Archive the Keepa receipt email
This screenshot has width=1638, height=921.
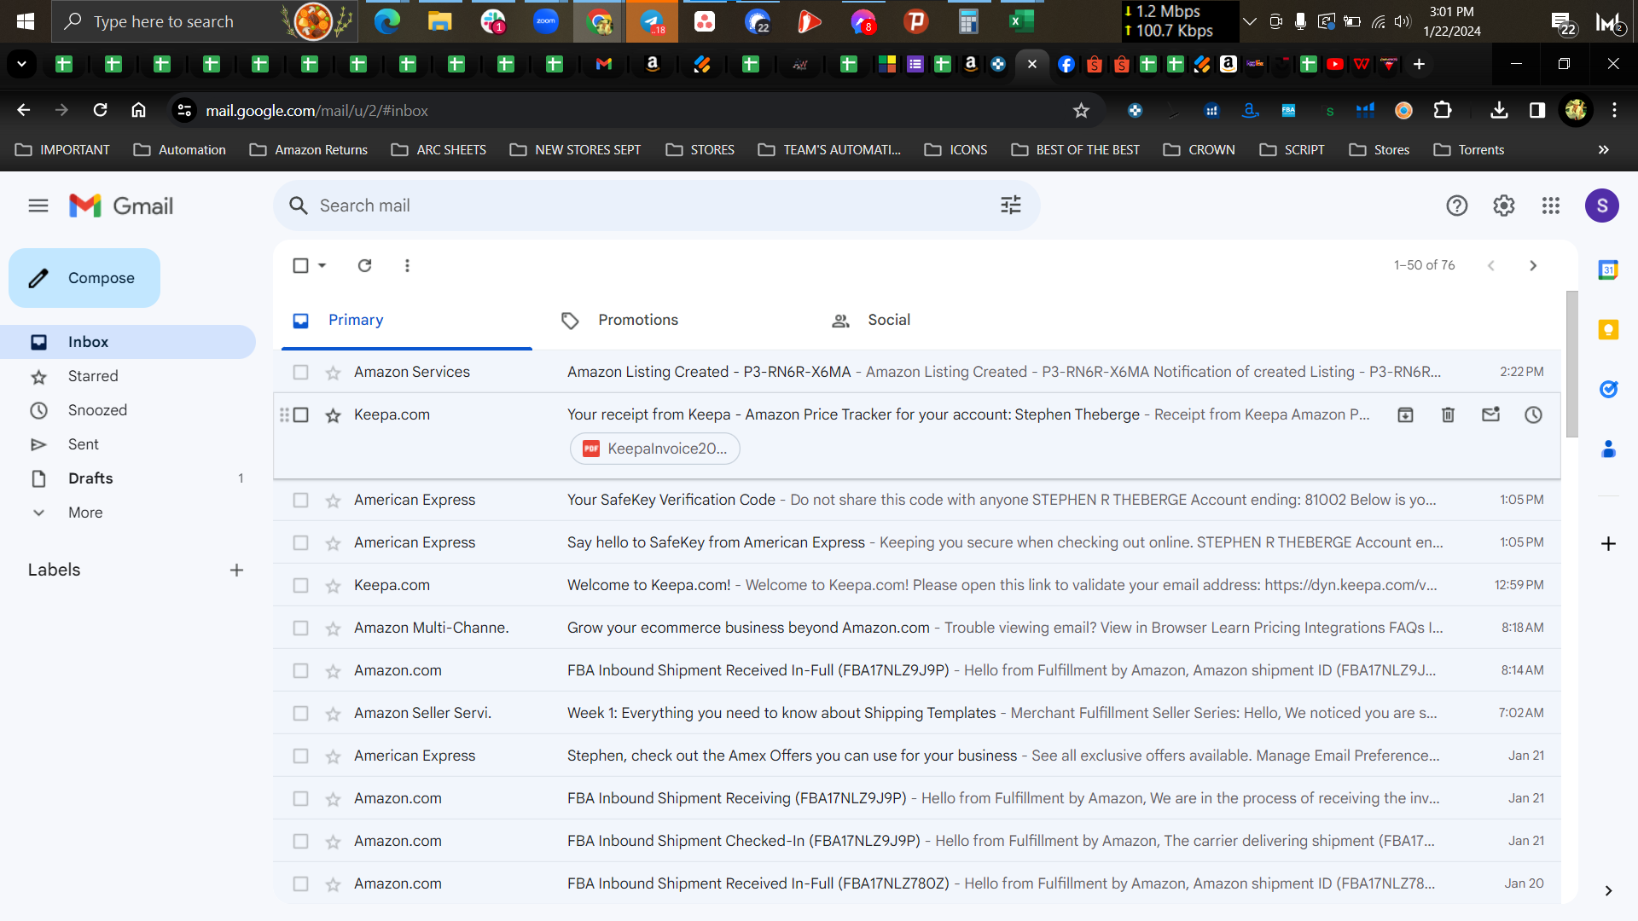coord(1405,414)
